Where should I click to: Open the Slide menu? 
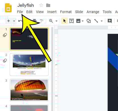point(79,12)
